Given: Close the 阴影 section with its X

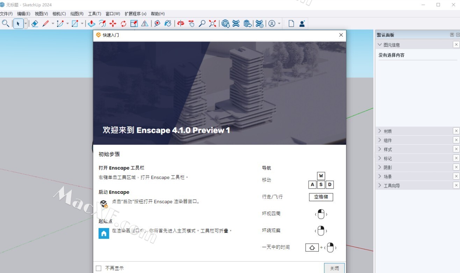Looking at the screenshot, I should coord(456,167).
